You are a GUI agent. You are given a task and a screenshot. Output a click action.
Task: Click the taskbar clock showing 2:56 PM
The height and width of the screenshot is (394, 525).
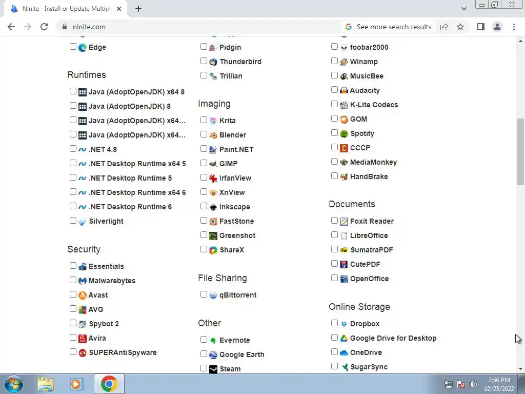499,384
